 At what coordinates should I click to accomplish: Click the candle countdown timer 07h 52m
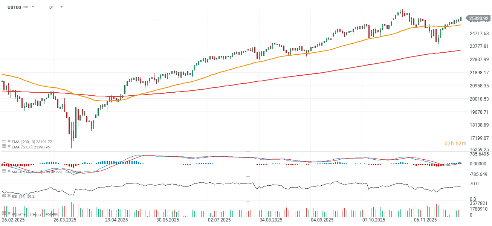pos(455,144)
